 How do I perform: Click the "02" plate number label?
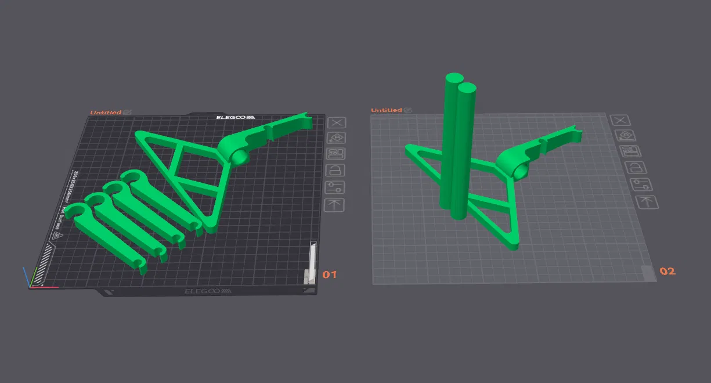pyautogui.click(x=667, y=271)
